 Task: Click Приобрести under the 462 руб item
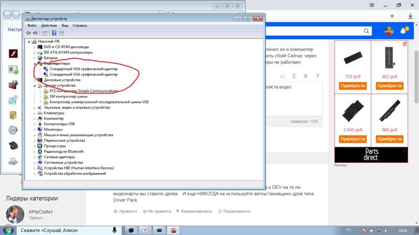click(389, 86)
